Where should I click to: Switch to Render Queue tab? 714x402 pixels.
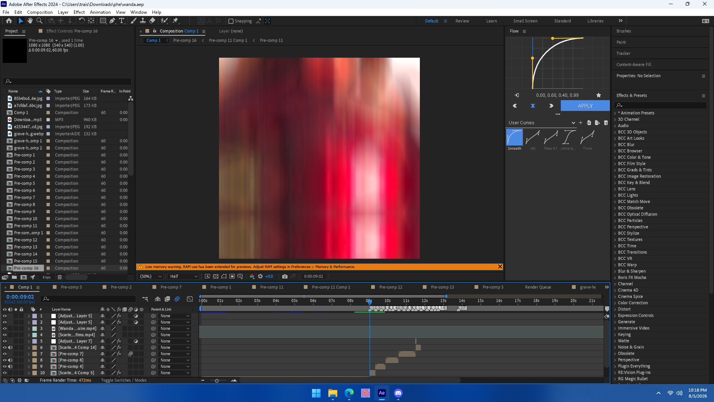click(538, 287)
